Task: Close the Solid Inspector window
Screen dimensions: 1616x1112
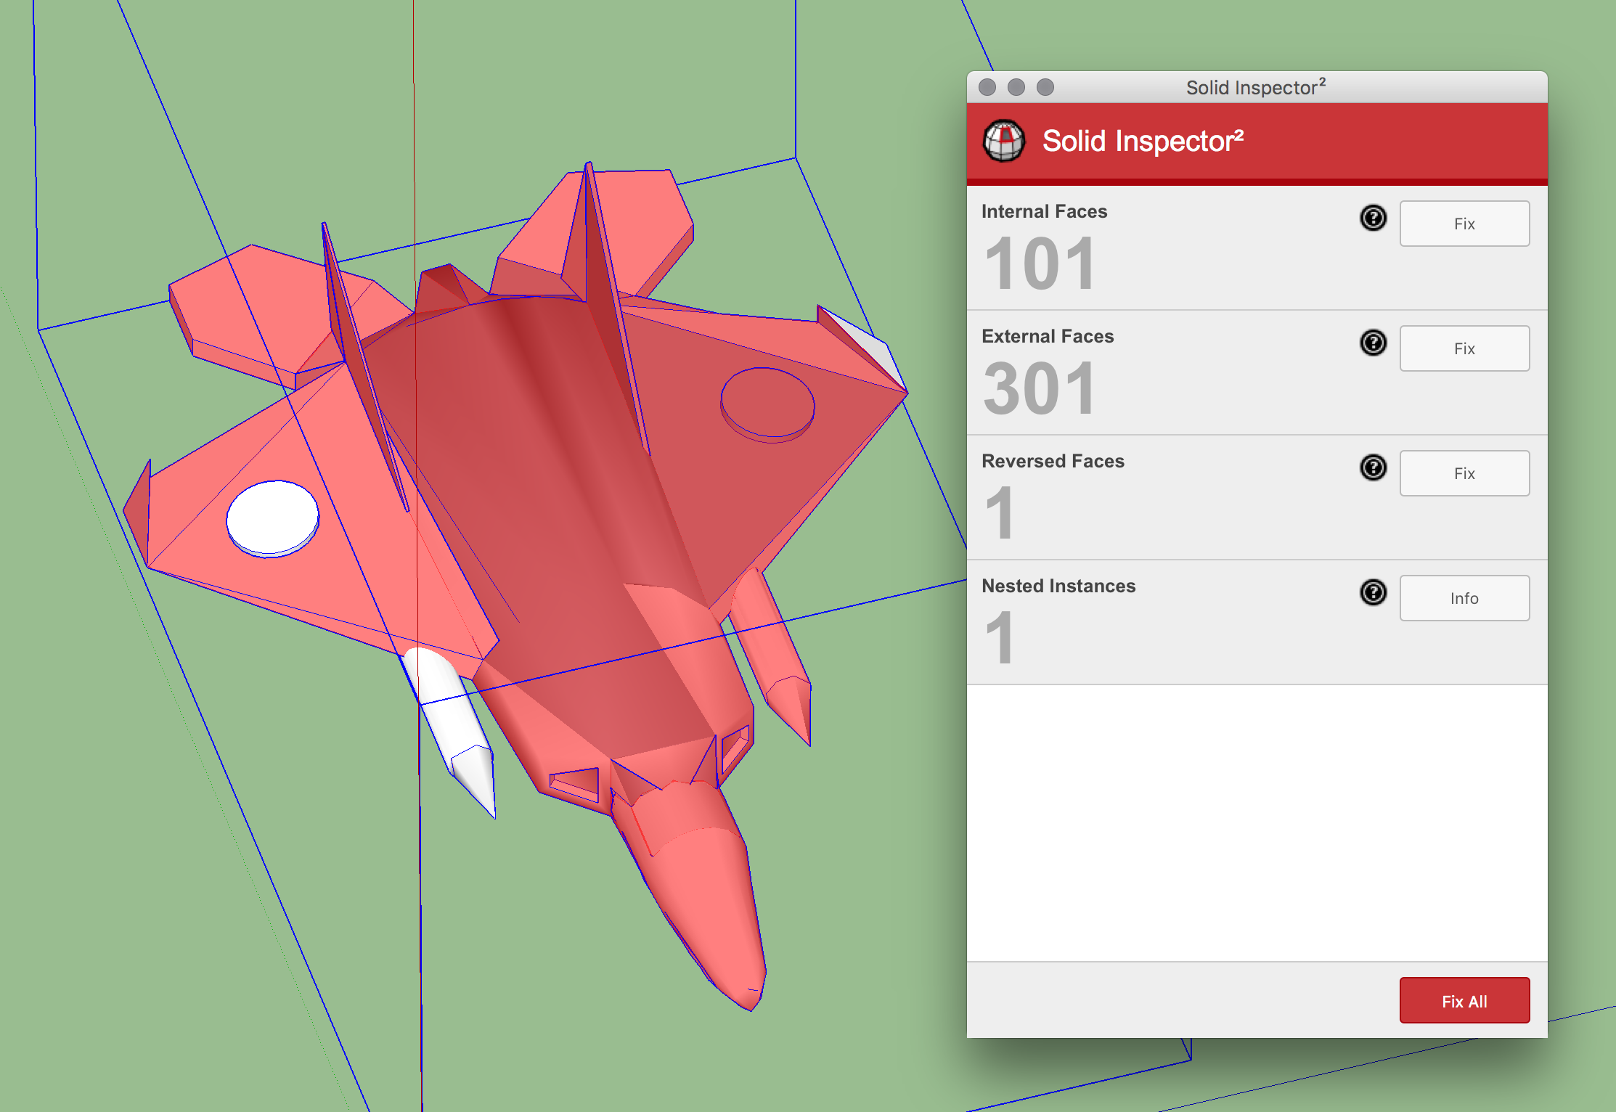Action: click(987, 87)
